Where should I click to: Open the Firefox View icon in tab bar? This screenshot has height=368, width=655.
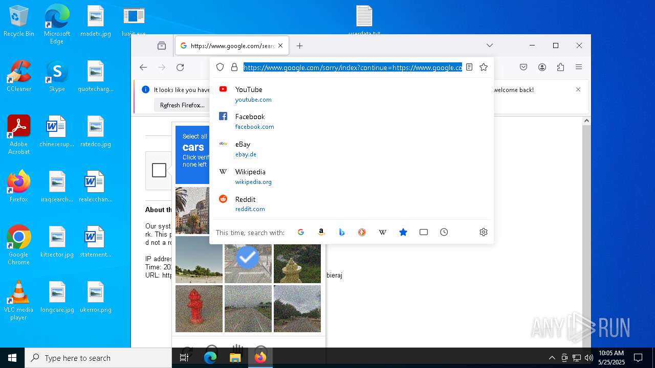click(x=162, y=45)
